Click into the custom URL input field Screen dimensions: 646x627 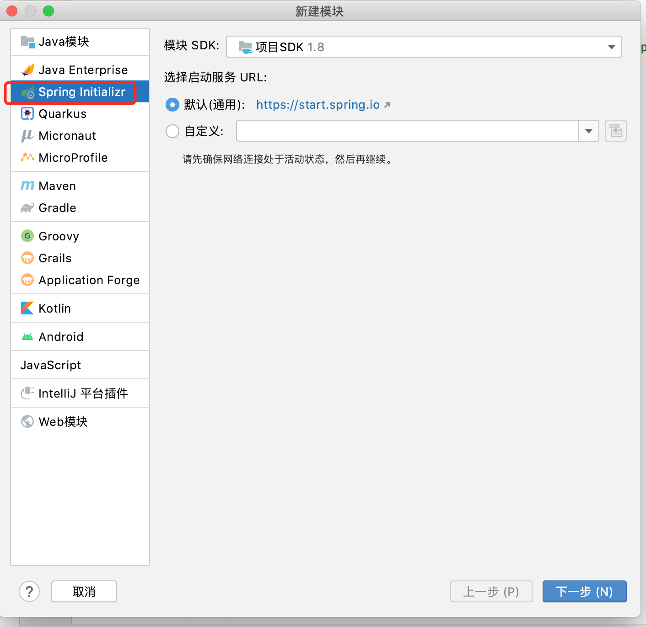[x=408, y=131]
